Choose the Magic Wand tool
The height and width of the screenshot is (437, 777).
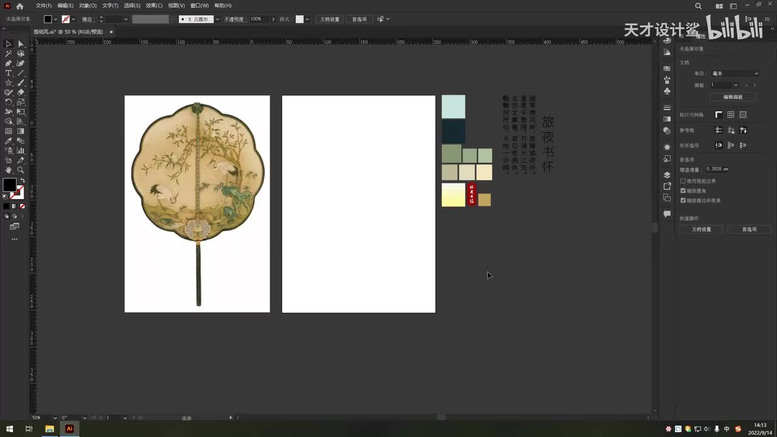coord(8,53)
